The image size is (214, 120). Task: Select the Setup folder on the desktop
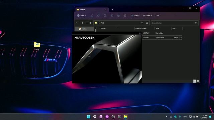click(37, 46)
